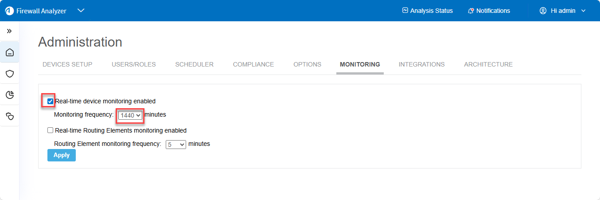Viewport: 600px width, 200px height.
Task: Click the bottom sidebar overlapping shapes icon
Action: pos(9,116)
